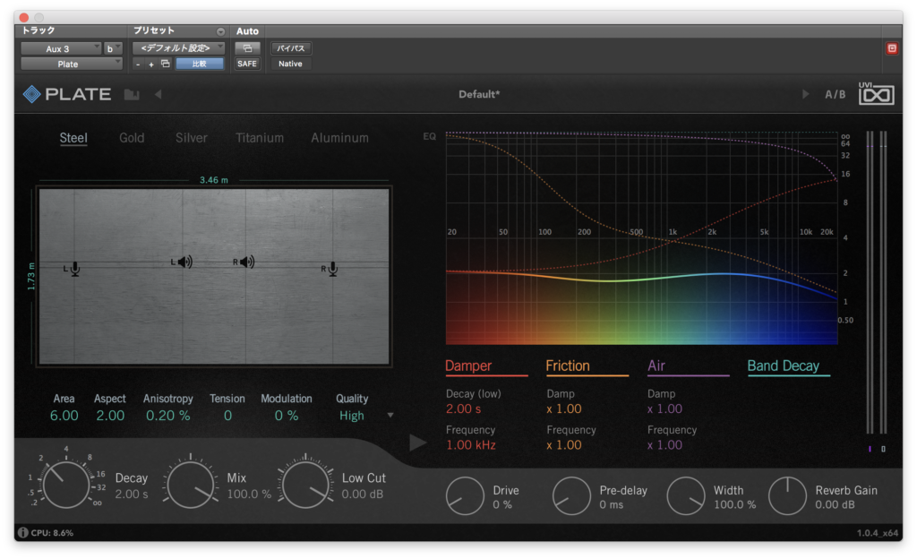917x559 pixels.
Task: Open the Plate plugin selector dropdown
Action: (72, 64)
